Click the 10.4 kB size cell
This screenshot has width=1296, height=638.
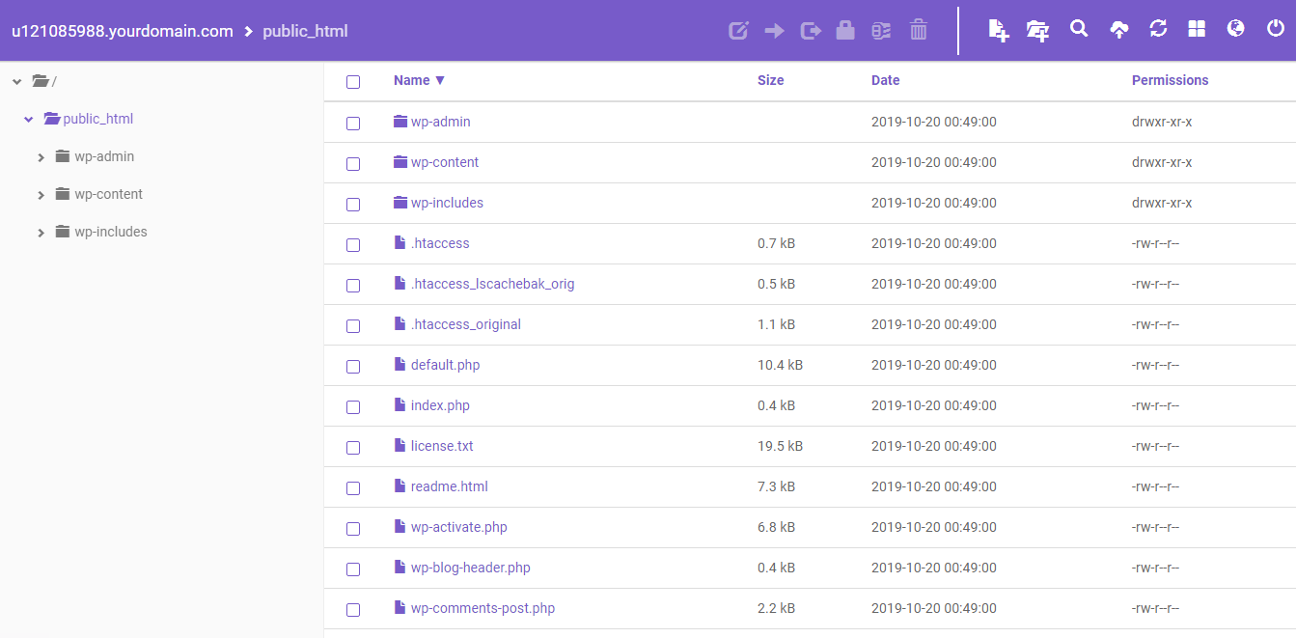coord(780,365)
